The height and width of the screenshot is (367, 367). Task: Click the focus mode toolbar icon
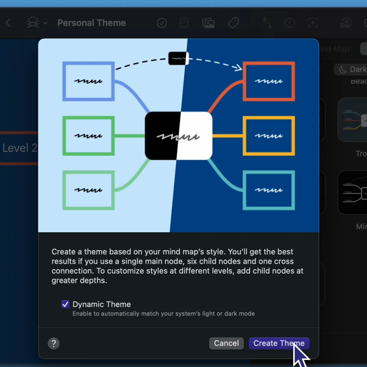[x=313, y=23]
